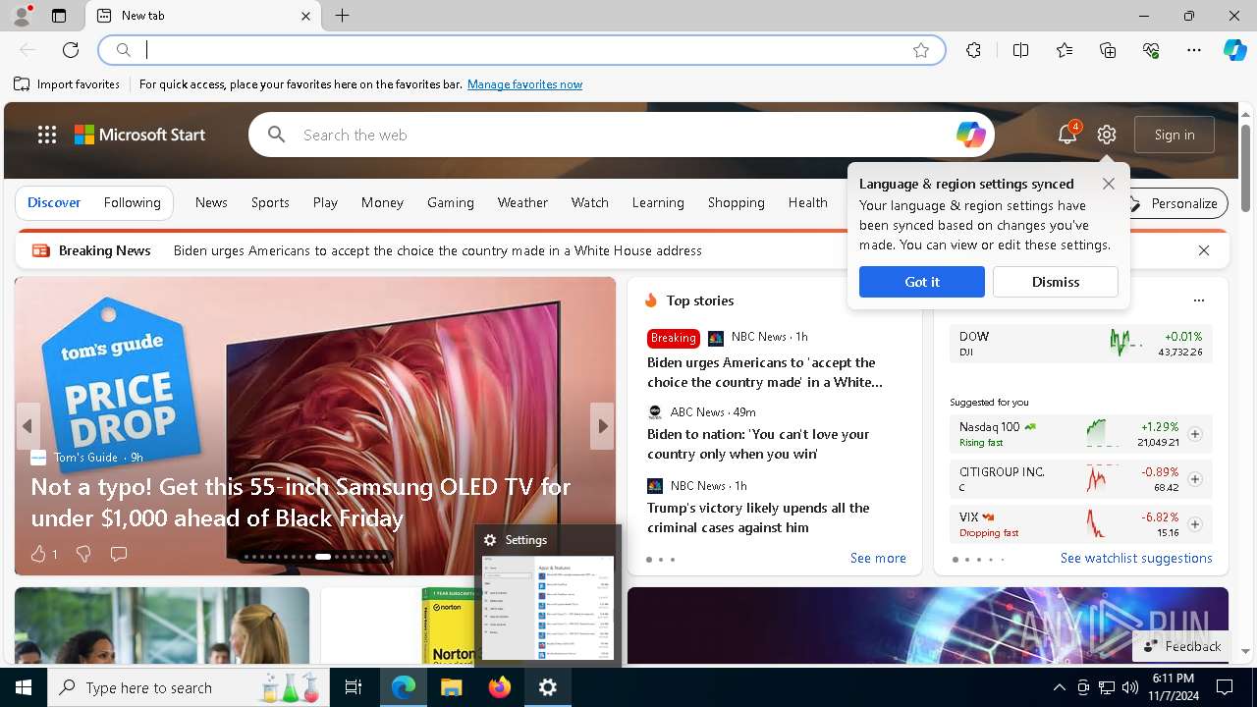The width and height of the screenshot is (1257, 707).
Task: Add this page to favorites star
Action: coord(921,50)
